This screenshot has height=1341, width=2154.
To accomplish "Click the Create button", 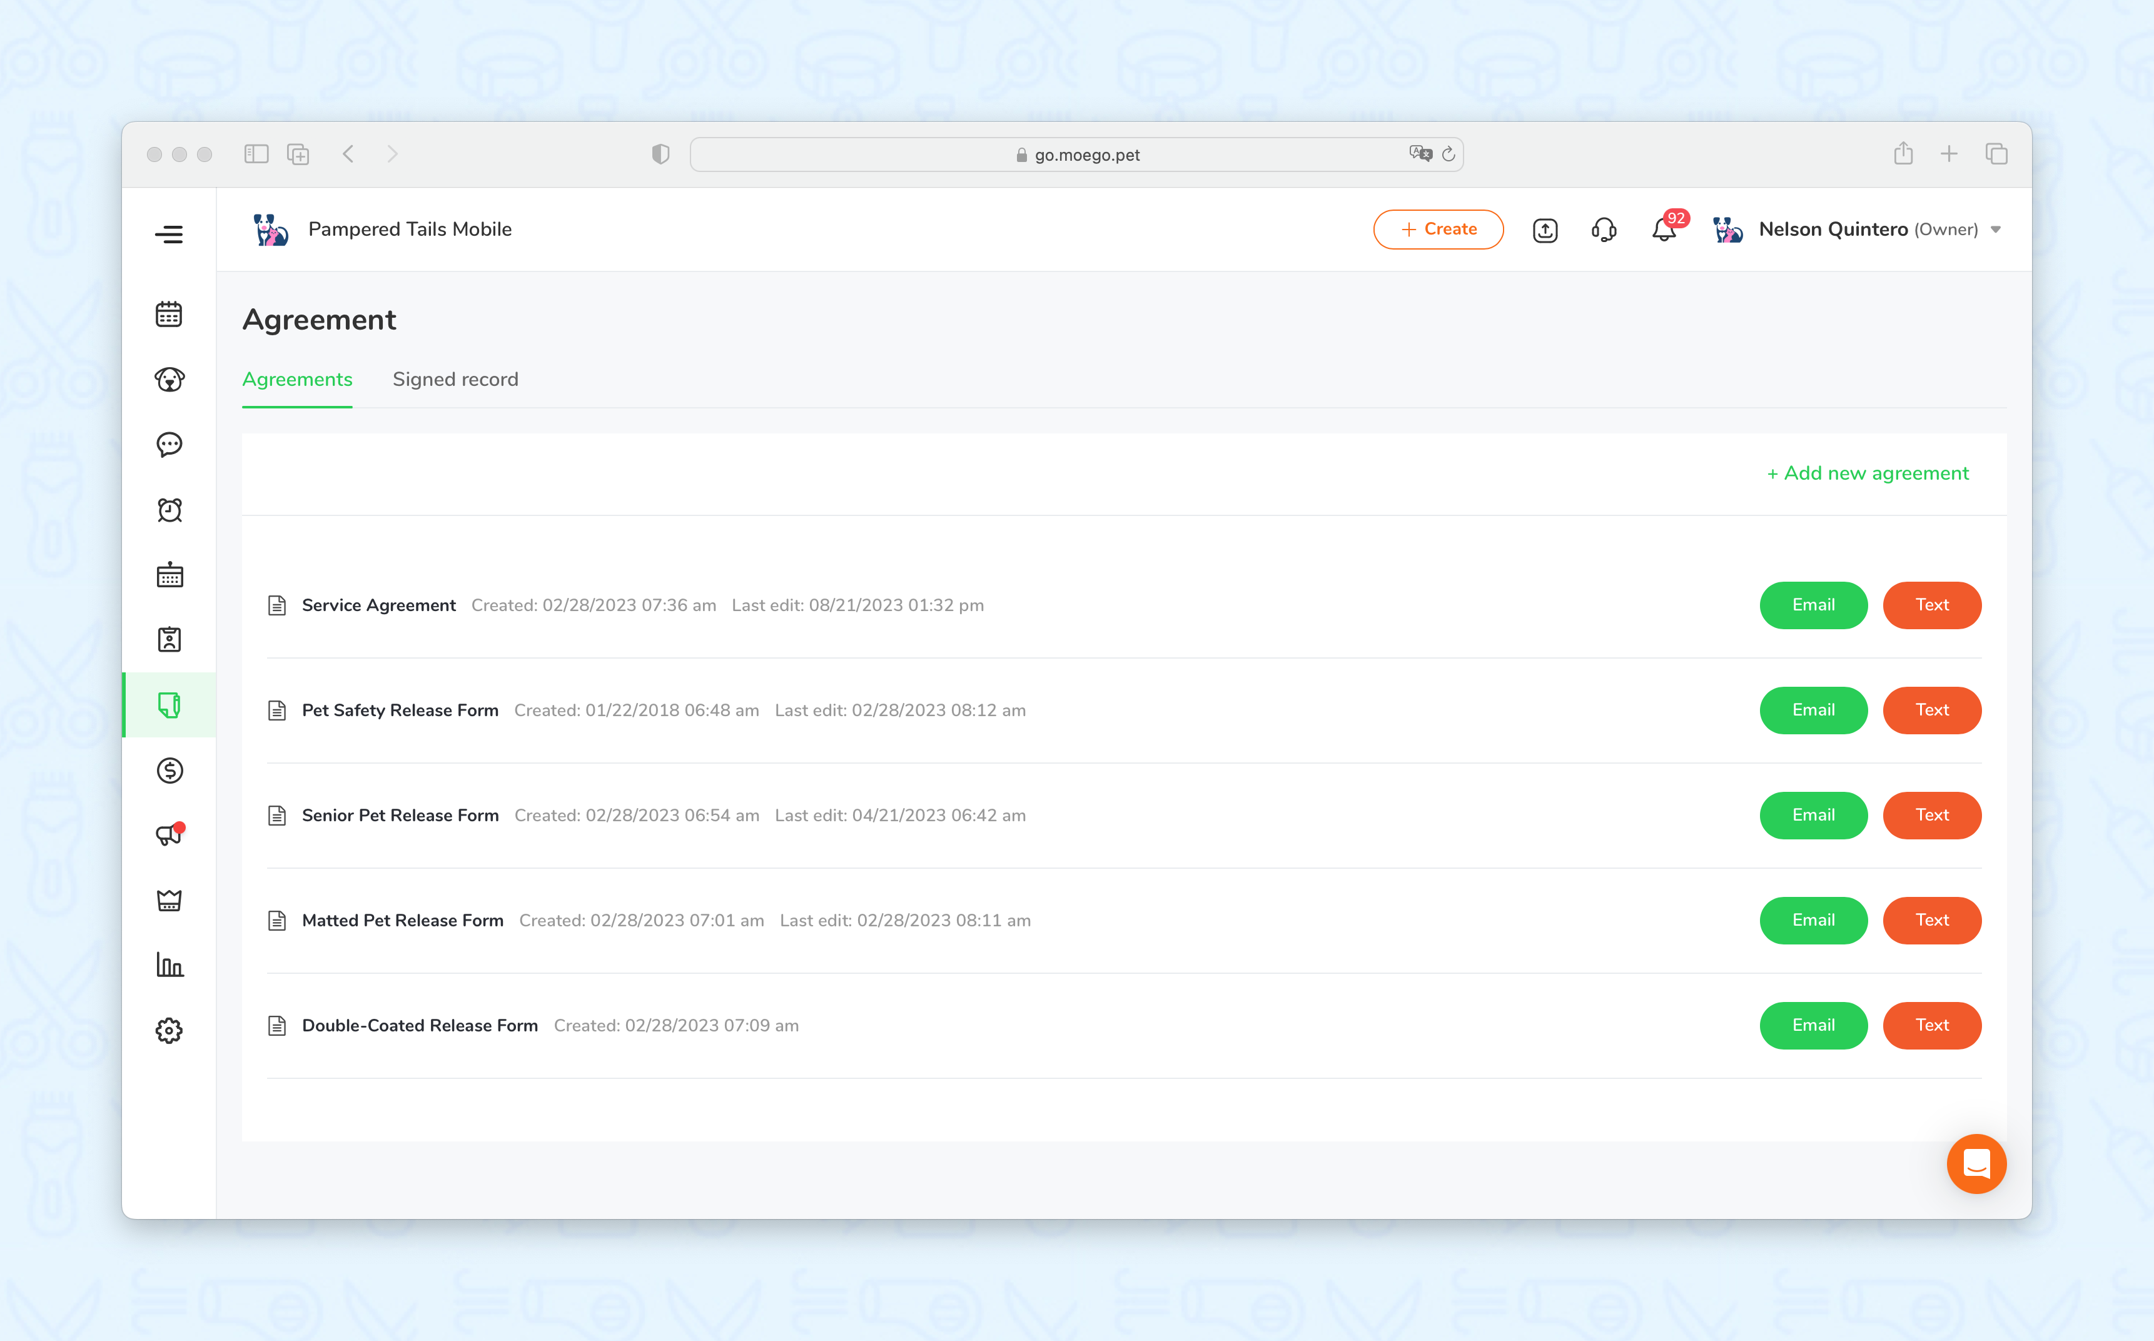I will (x=1439, y=230).
